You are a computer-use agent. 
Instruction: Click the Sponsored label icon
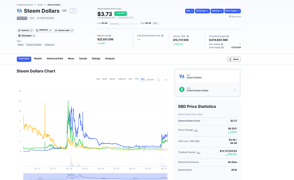pyautogui.click(x=230, y=17)
